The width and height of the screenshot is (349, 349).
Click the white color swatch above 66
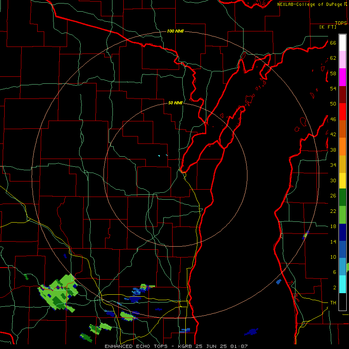342,43
